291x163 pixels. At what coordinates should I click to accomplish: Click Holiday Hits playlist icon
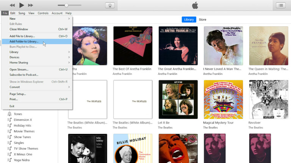point(9,126)
